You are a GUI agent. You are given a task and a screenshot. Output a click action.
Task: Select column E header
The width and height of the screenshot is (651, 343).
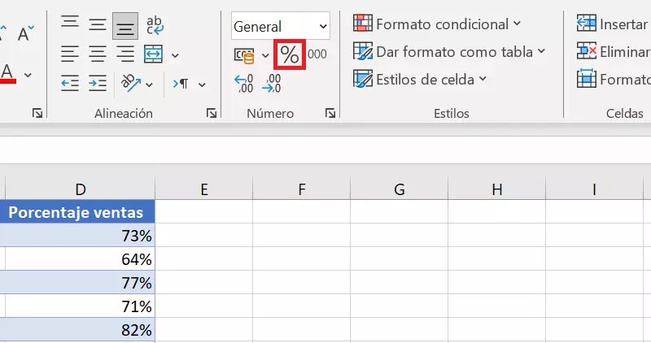coord(204,189)
